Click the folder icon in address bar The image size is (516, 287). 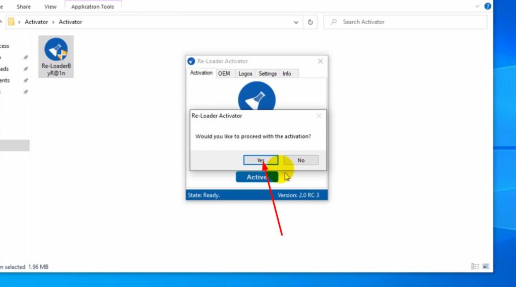tap(11, 22)
